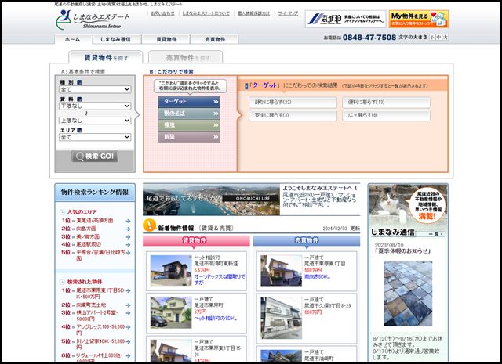Click the bullet icon beside 検索された物件
Image resolution: width=502 pixels, height=364 pixels.
click(x=63, y=282)
